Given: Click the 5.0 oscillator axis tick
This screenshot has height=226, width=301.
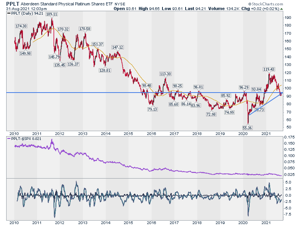Looking at the screenshot, I should (x=288, y=182).
